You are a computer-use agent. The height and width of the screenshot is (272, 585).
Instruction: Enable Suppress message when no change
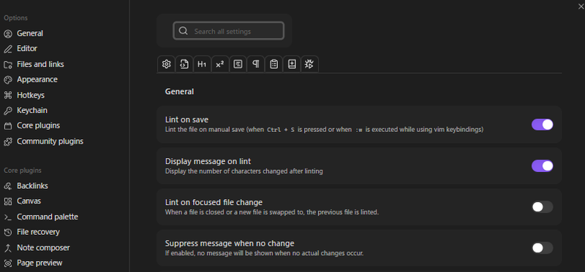pos(542,248)
